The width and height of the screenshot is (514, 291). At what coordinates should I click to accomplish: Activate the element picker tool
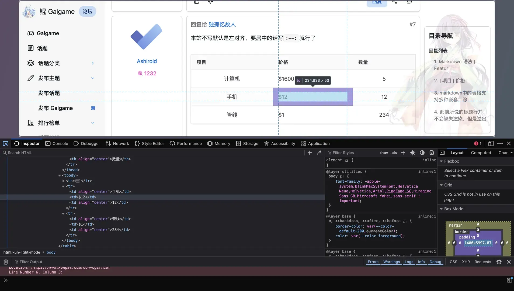click(5, 144)
